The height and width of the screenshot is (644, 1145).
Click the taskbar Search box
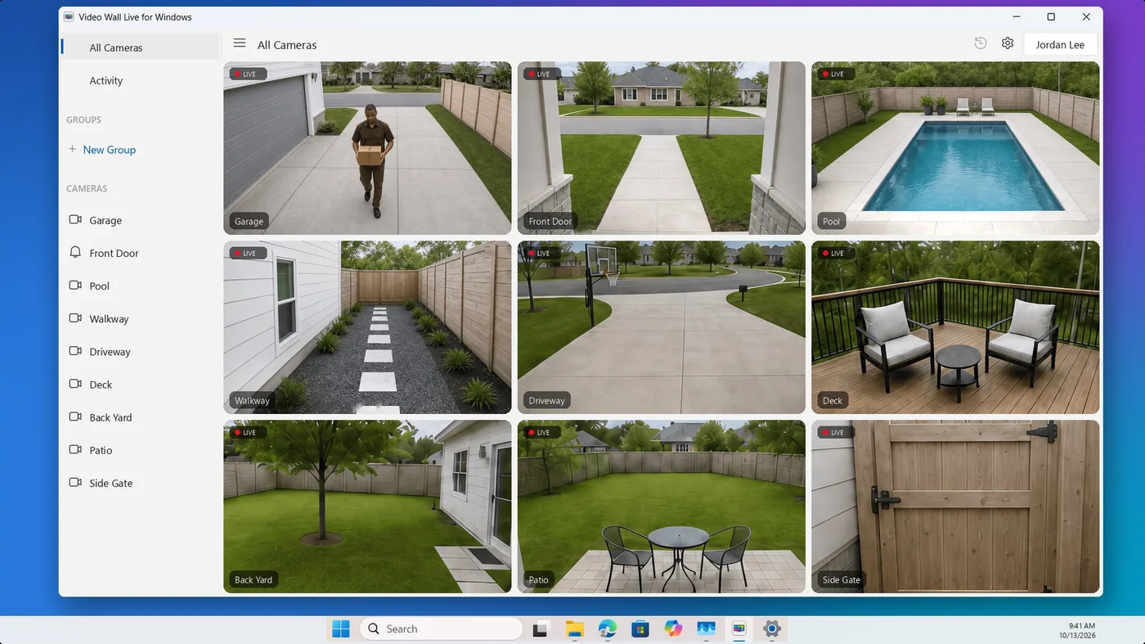pyautogui.click(x=441, y=628)
